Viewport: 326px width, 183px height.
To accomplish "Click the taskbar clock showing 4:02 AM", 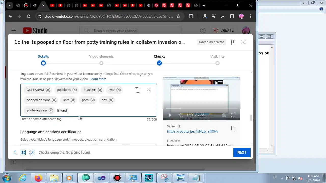I will click(313, 178).
